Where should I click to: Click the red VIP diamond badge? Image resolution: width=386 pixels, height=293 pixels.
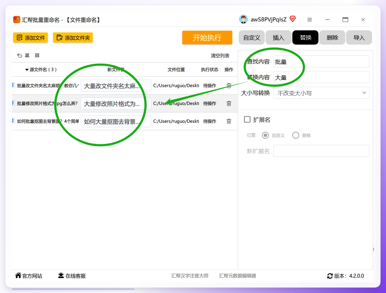coord(293,19)
